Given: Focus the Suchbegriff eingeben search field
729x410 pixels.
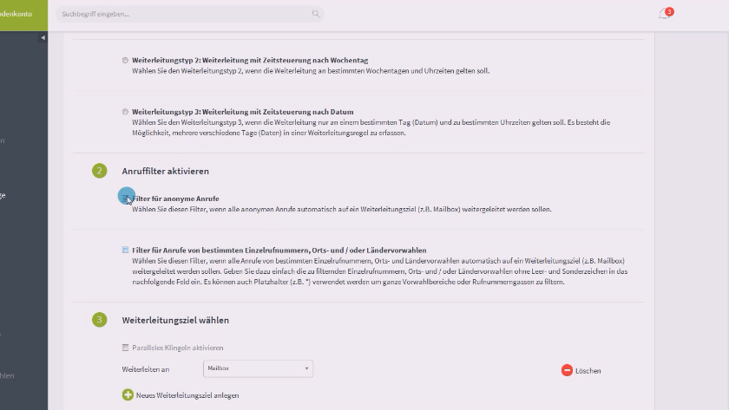Looking at the screenshot, I should point(182,14).
